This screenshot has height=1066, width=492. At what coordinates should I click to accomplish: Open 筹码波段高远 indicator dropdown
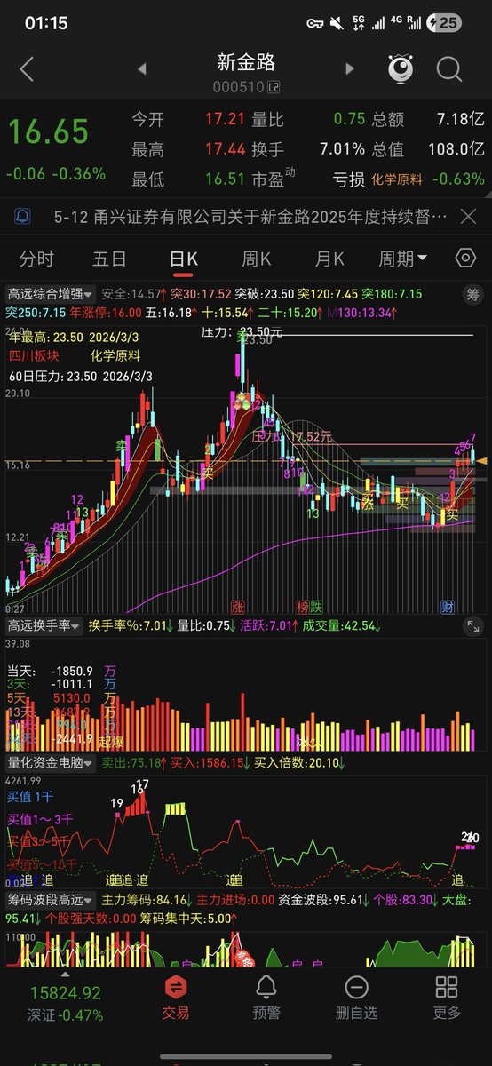pos(51,900)
